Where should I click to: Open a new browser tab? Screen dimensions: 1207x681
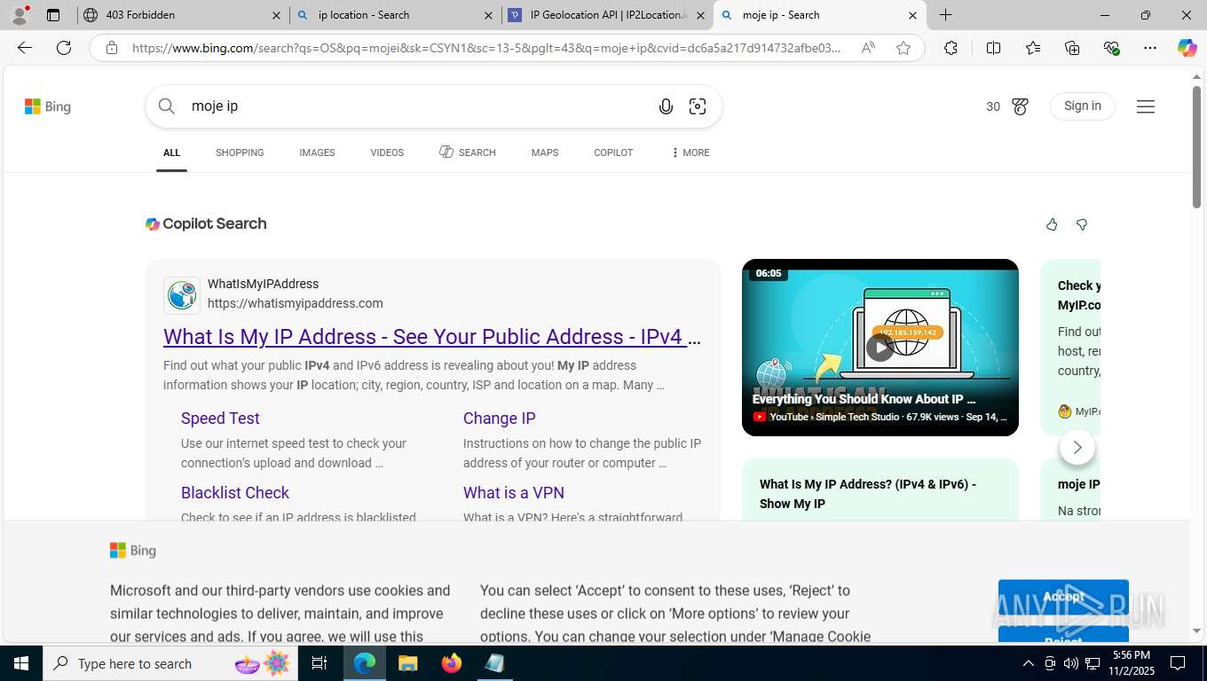tap(946, 15)
